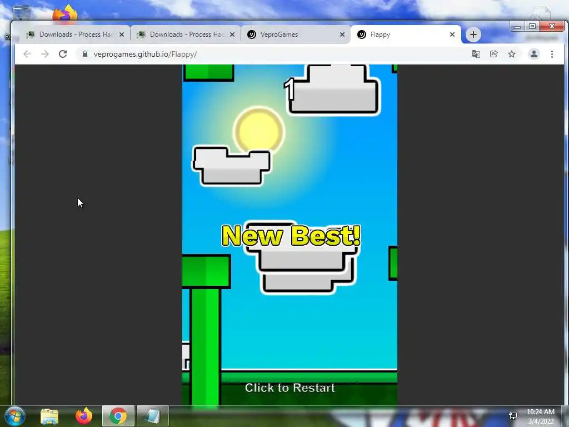Screen dimensions: 569x427
Task: Share this page via share icon
Action: coord(493,54)
